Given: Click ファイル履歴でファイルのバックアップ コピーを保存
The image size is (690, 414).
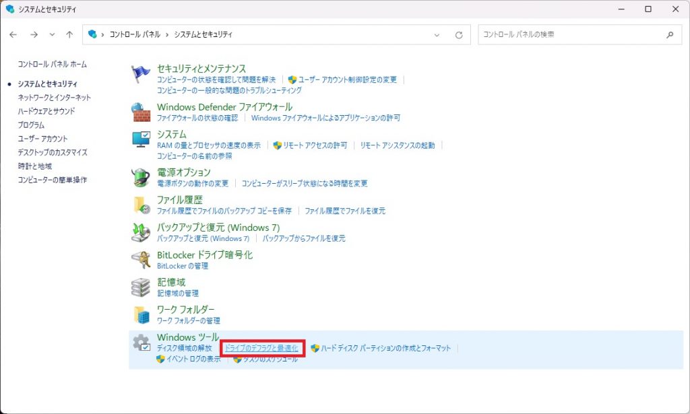Looking at the screenshot, I should [x=224, y=211].
